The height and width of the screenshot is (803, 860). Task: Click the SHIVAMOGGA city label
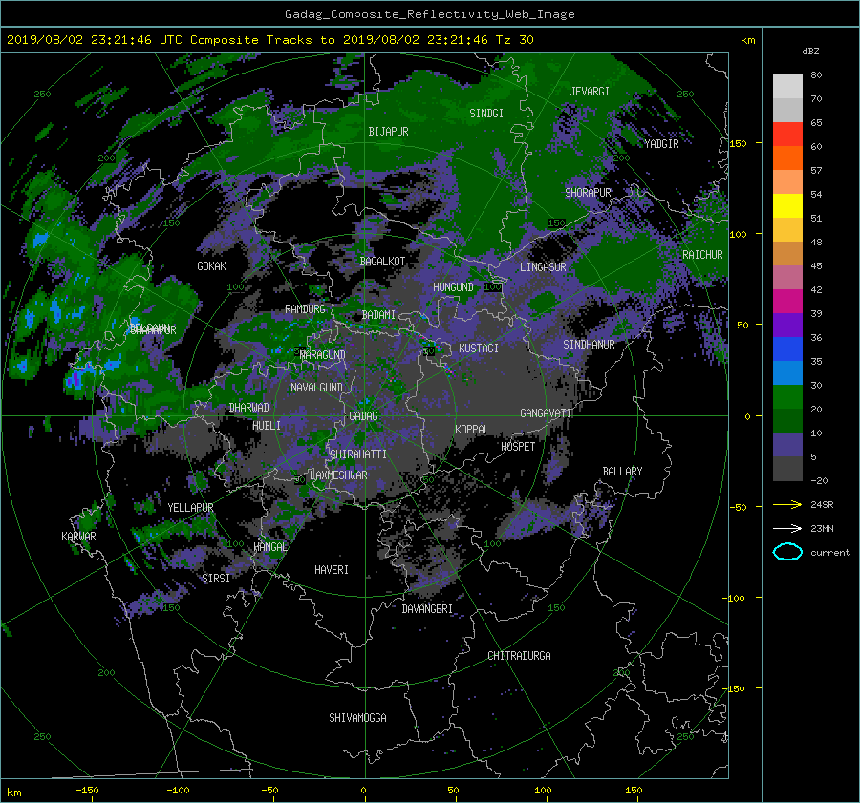pyautogui.click(x=357, y=718)
